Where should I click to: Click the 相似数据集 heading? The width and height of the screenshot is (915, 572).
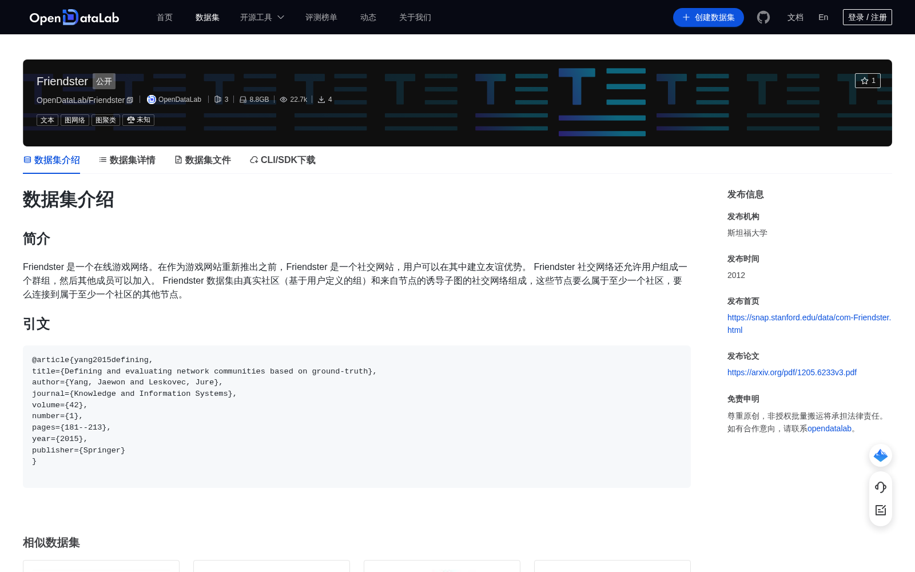tap(51, 542)
